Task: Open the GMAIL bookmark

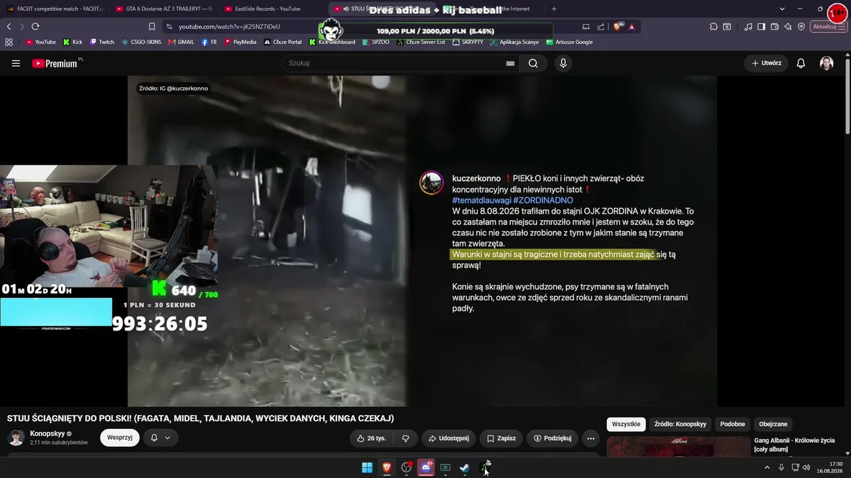Action: click(182, 42)
